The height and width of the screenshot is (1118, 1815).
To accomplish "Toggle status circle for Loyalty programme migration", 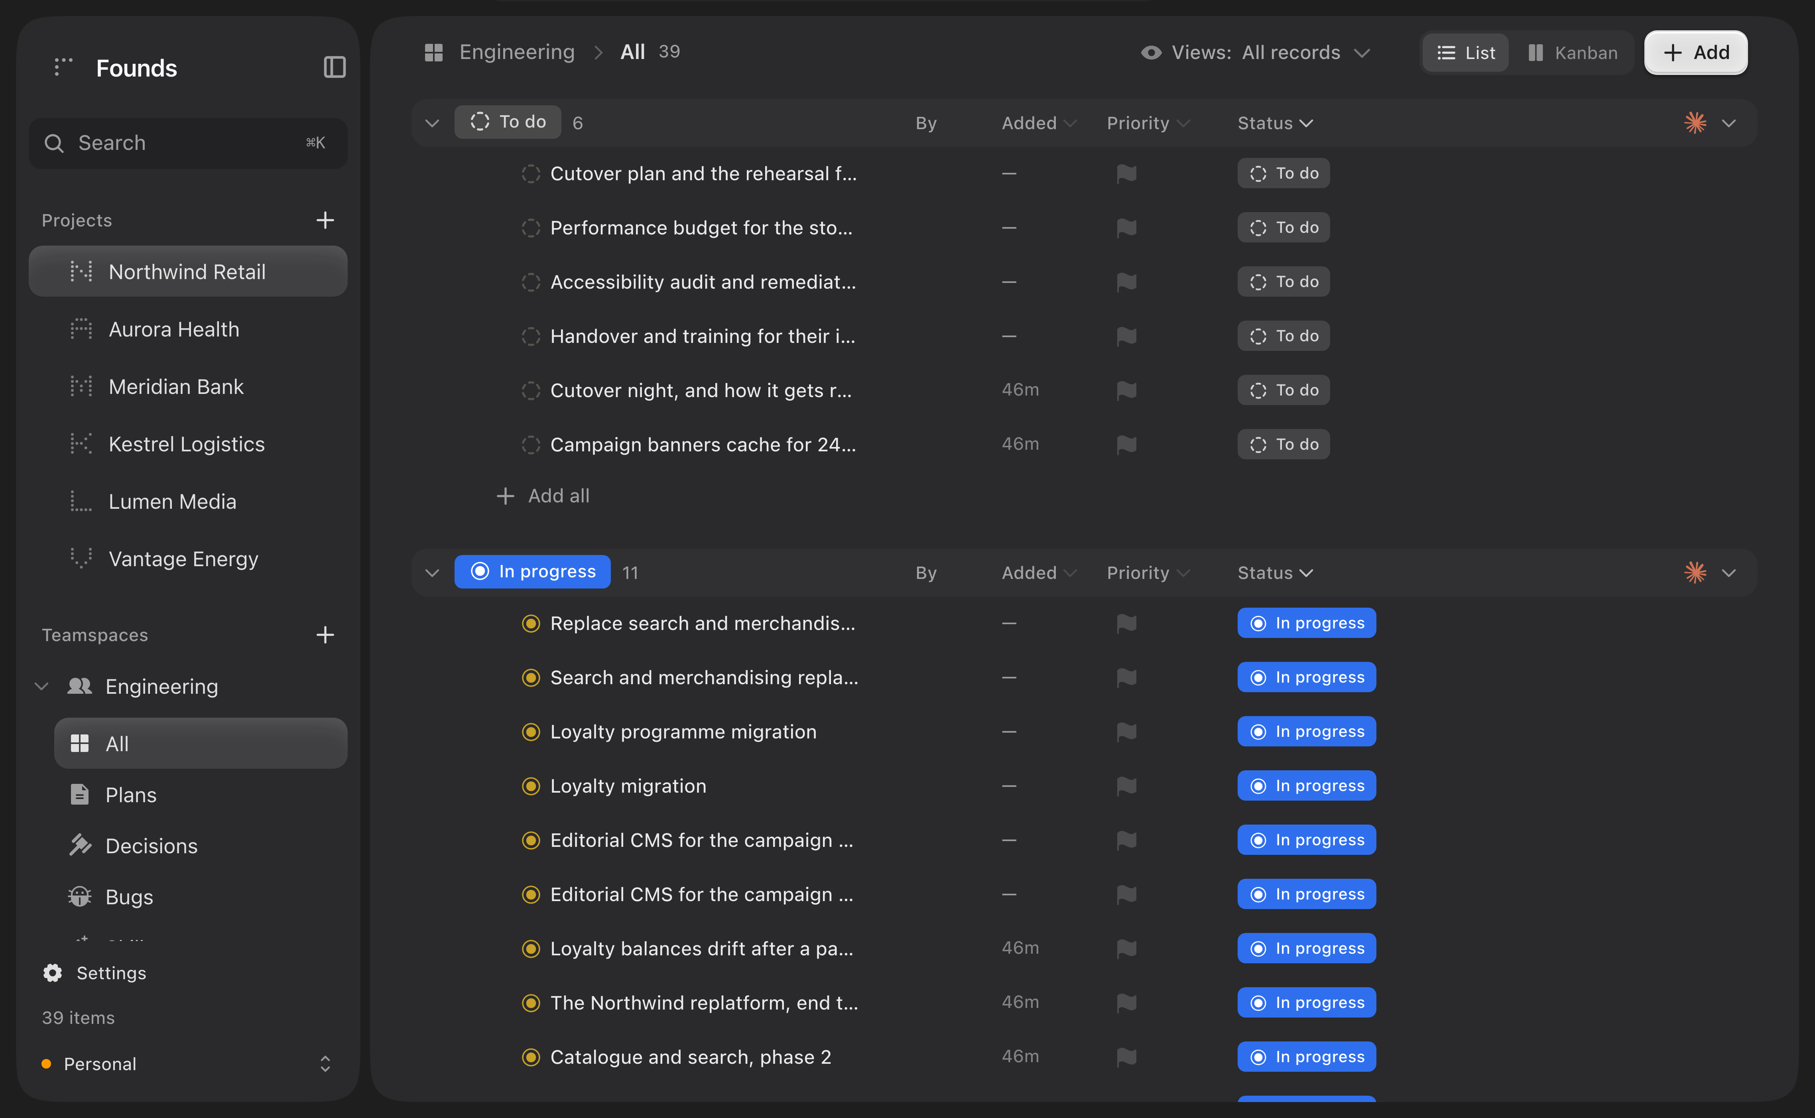I will click(531, 732).
